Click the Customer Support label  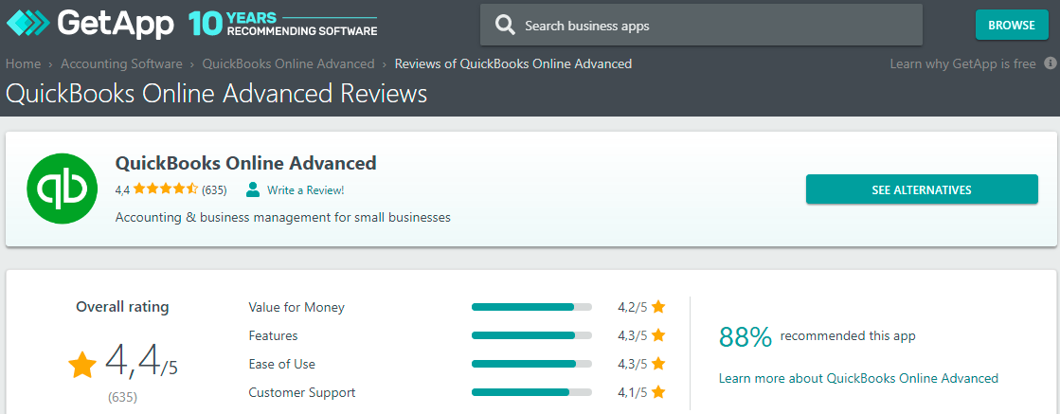(x=302, y=392)
